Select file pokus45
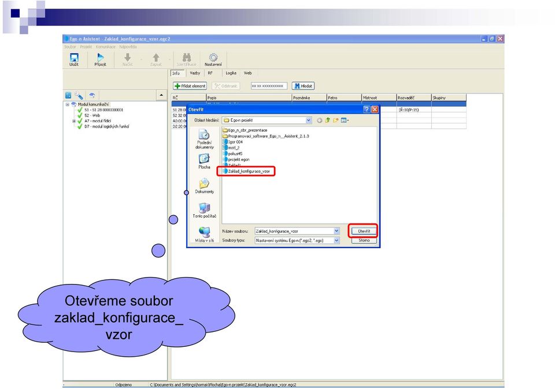555x389 pixels. [x=232, y=154]
